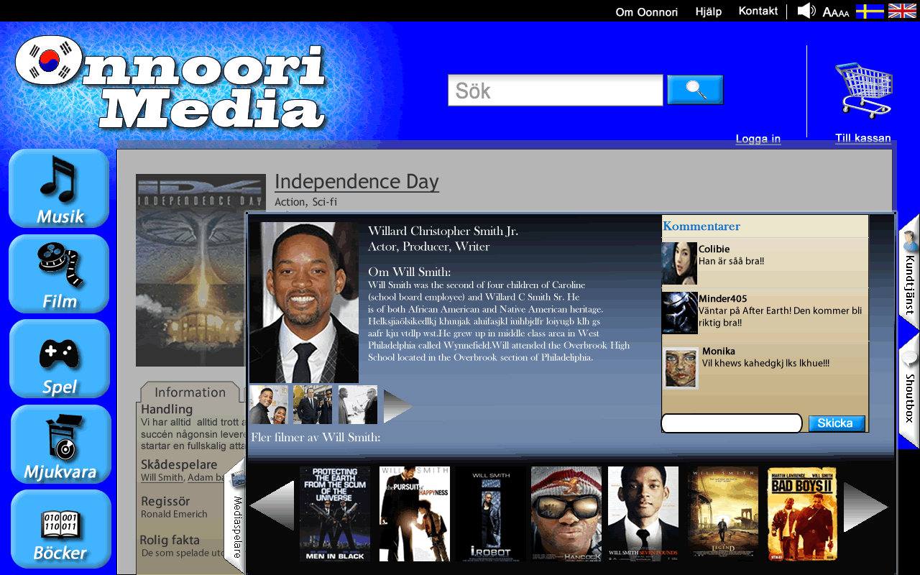Move film carousel right with arrow

click(x=866, y=506)
